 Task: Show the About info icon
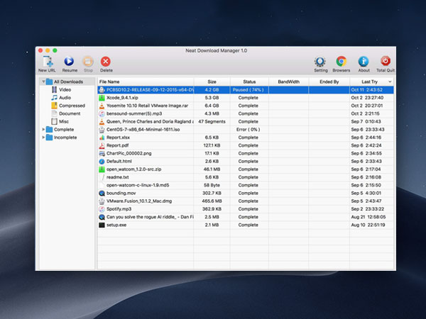click(364, 61)
